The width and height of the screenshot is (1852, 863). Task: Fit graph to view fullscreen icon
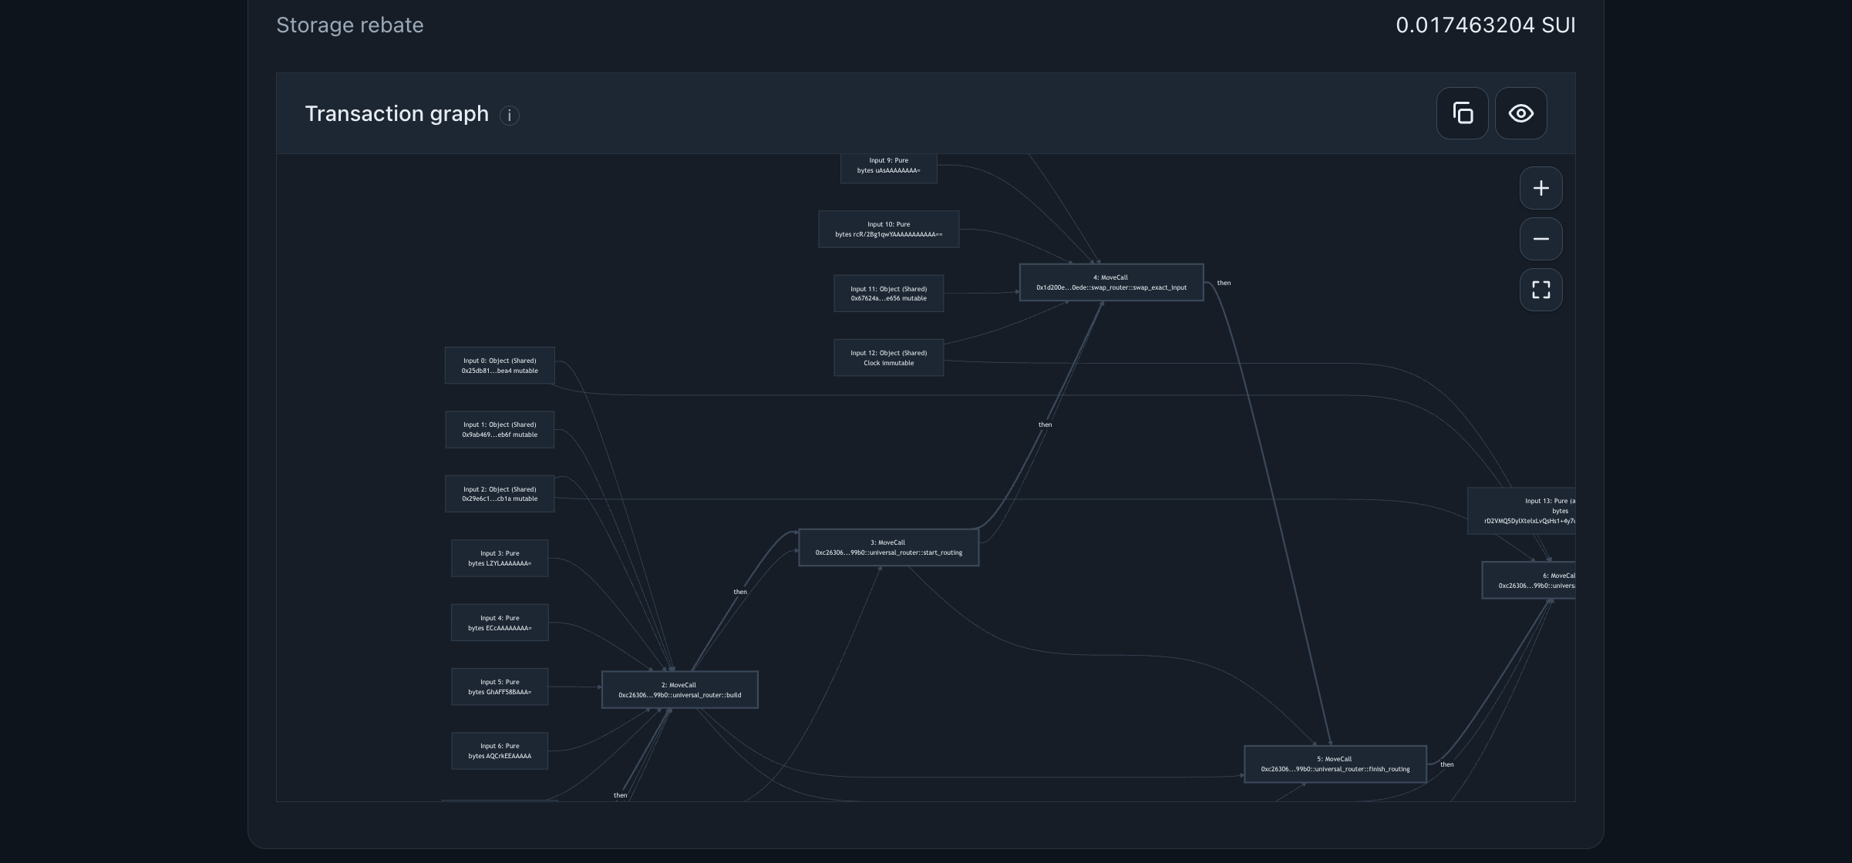pyautogui.click(x=1541, y=290)
